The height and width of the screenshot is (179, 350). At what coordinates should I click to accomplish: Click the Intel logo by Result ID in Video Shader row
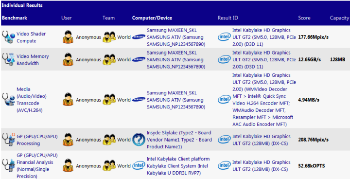tap(224, 37)
